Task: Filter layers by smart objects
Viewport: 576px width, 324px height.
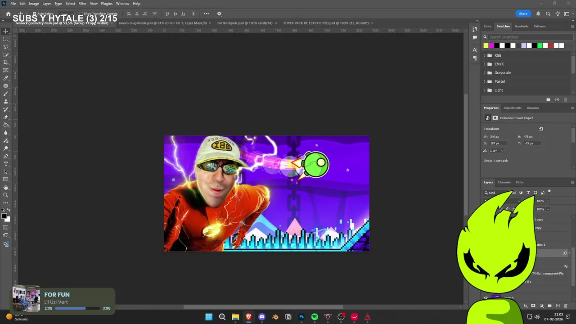Action: point(542,193)
